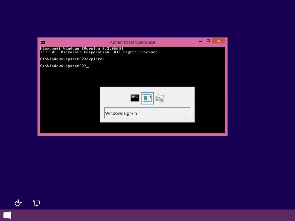Maximize the Administrator: sethc.exe window
Screen dimensions: 295x221
tap(208, 41)
